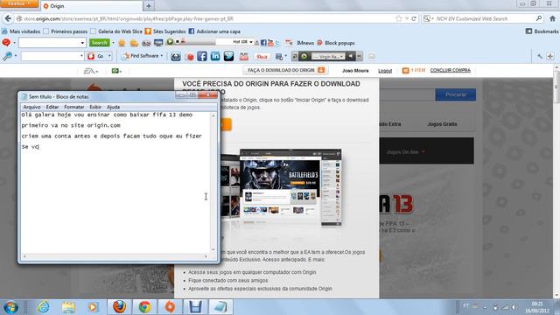The width and height of the screenshot is (560, 315).
Task: Click the green play icon beside Hot 108
Action: coord(170,42)
